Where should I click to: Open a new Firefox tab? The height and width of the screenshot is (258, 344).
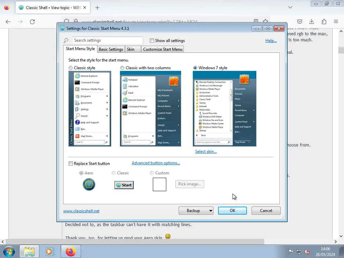pyautogui.click(x=97, y=8)
